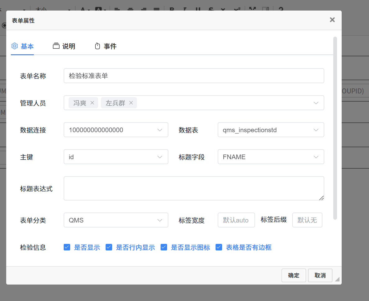Click the gear icon on 基本 tab

click(x=15, y=46)
